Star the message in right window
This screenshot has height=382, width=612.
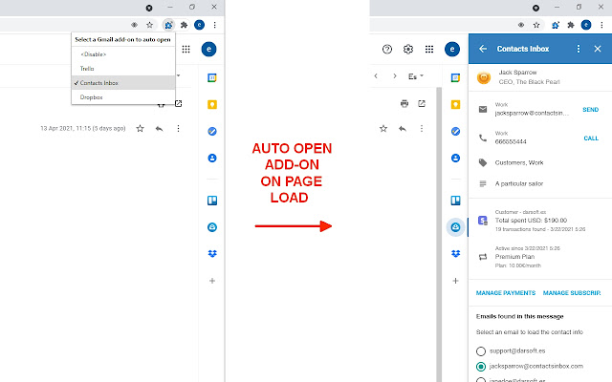point(383,128)
